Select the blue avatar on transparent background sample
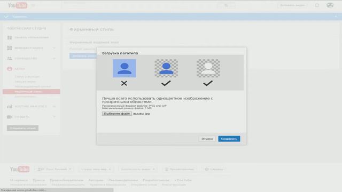Viewport: 342px width, 192px height. (166, 68)
